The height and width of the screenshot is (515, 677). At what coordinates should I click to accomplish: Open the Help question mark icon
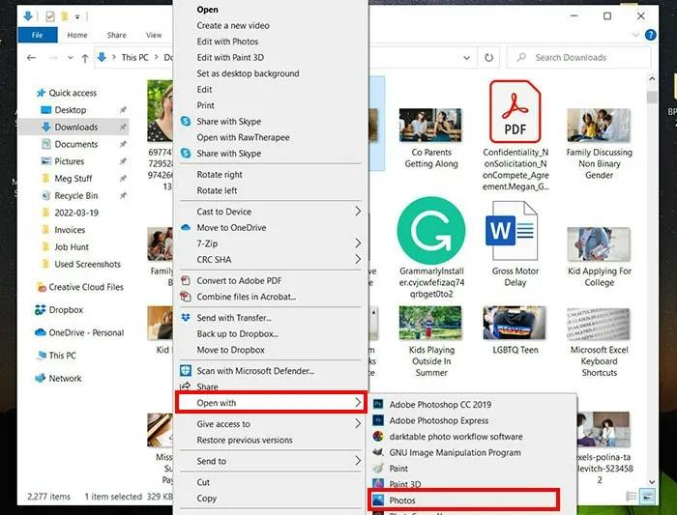pyautogui.click(x=650, y=35)
